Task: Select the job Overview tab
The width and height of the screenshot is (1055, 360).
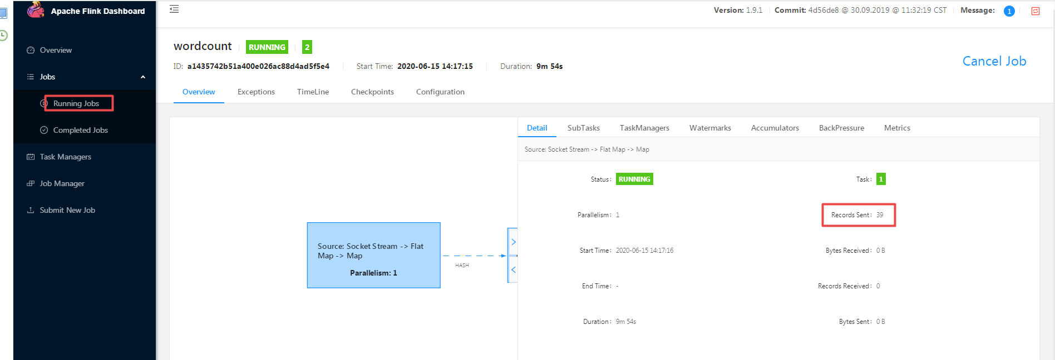Action: [199, 92]
